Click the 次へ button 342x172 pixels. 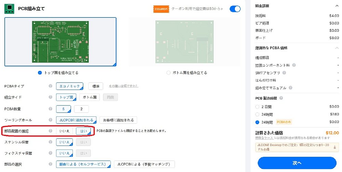point(297,163)
